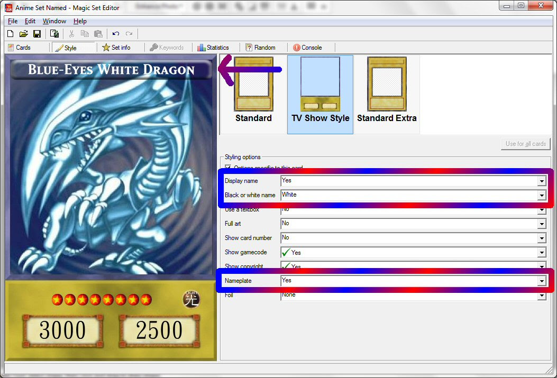
Task: Expand the Black or white name dropdown
Action: coord(541,195)
